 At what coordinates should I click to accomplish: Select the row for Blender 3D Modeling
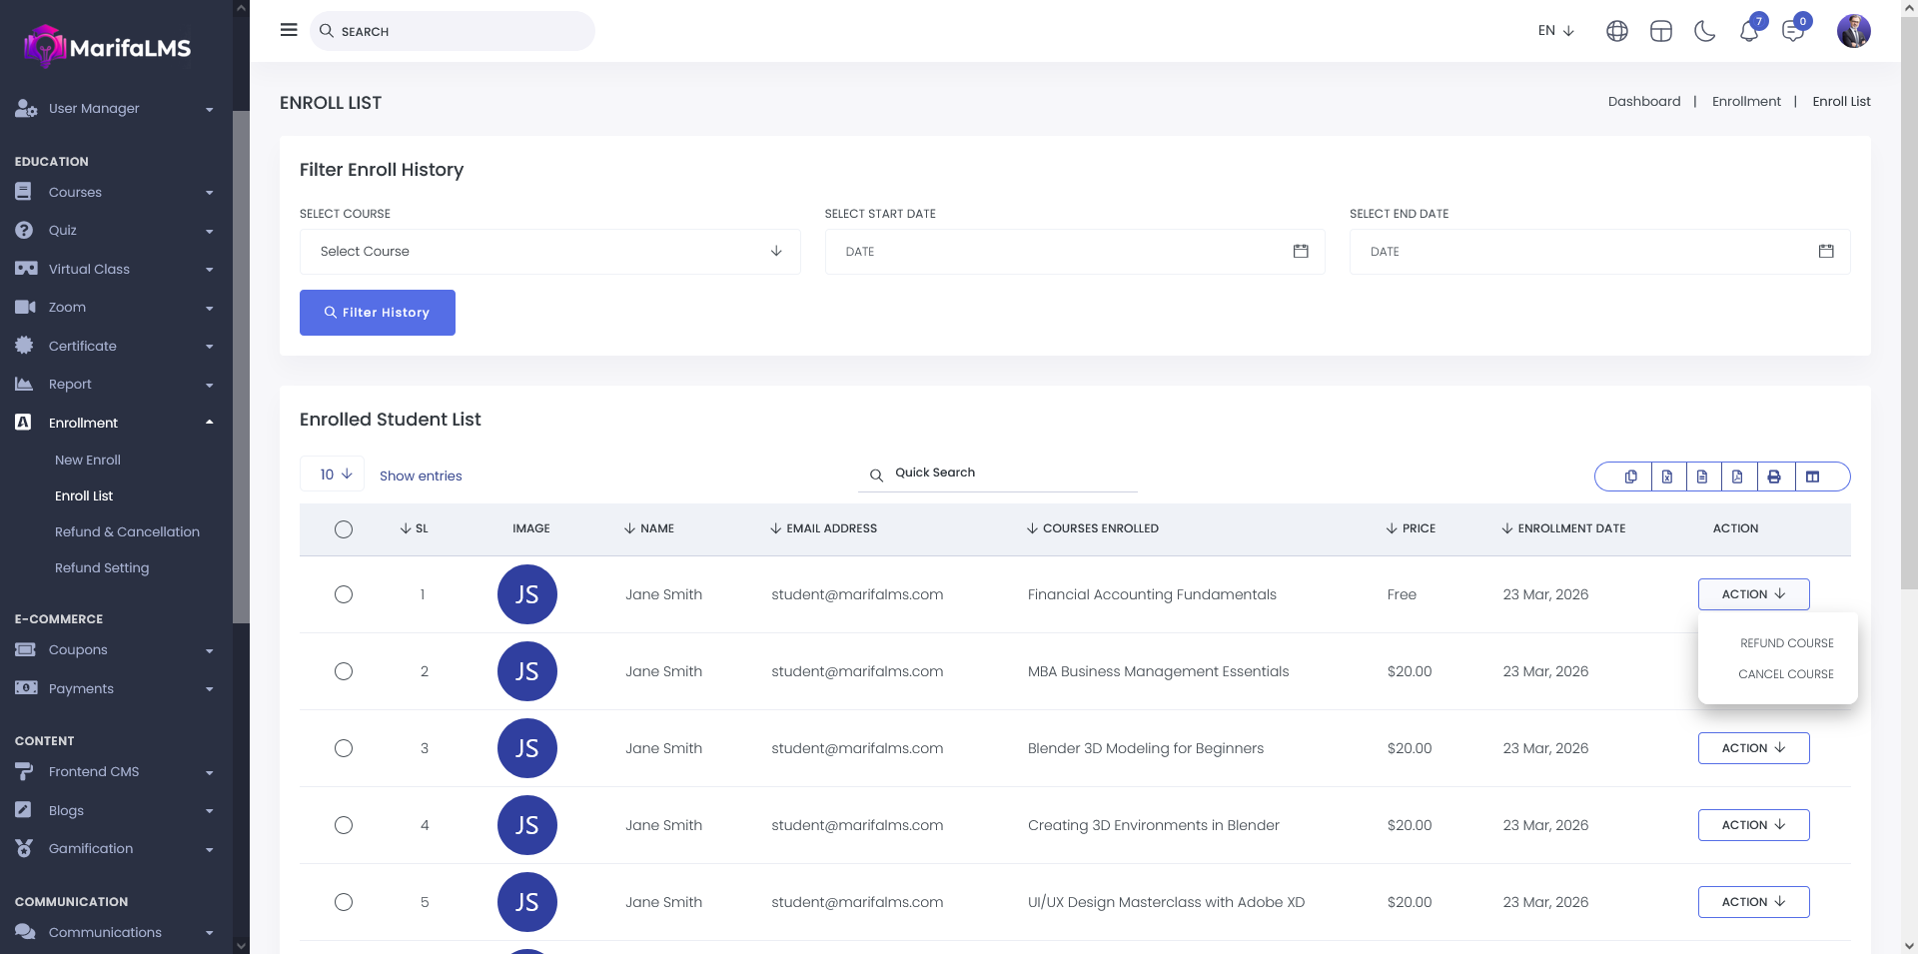coord(344,748)
